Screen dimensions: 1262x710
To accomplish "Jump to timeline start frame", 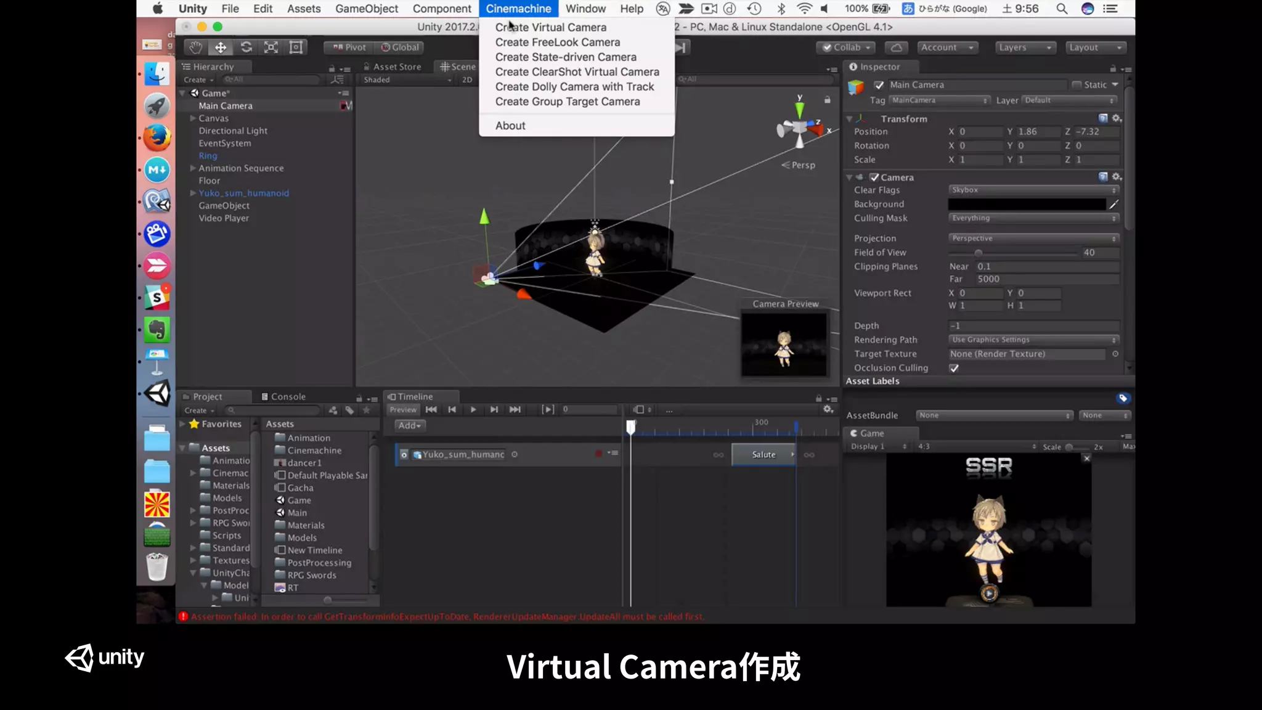I will [431, 410].
